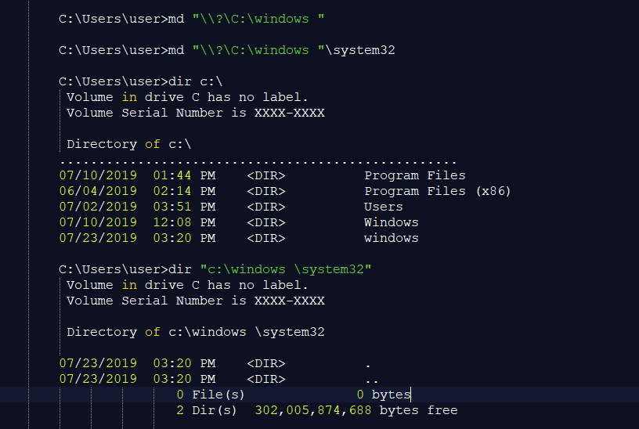Click the dotted separator line above listings
The width and height of the screenshot is (639, 429).
258,163
